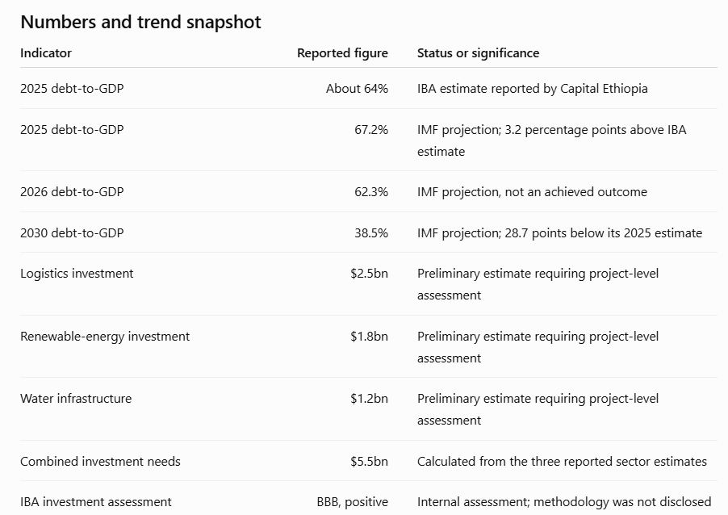Click the 'Numbers and trend snapshot' heading
This screenshot has height=515, width=728.
pyautogui.click(x=140, y=23)
